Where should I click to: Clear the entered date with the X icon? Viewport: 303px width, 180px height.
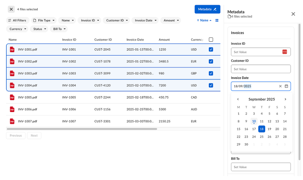[280, 86]
